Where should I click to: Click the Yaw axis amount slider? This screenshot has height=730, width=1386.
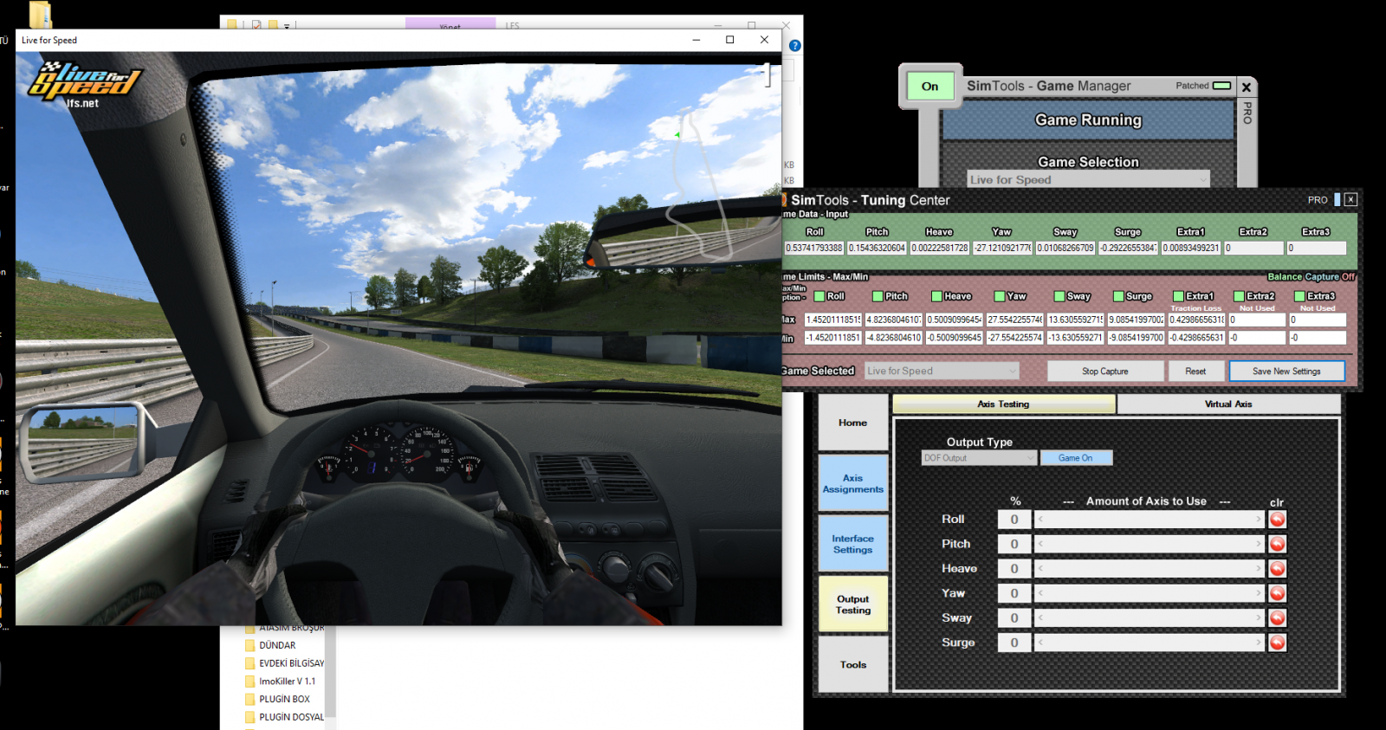1150,593
